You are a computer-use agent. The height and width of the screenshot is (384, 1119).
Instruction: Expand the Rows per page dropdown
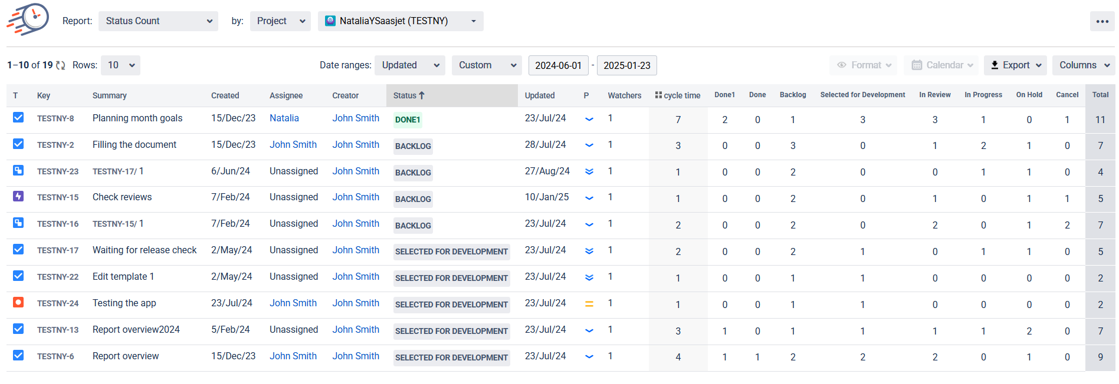pos(120,65)
